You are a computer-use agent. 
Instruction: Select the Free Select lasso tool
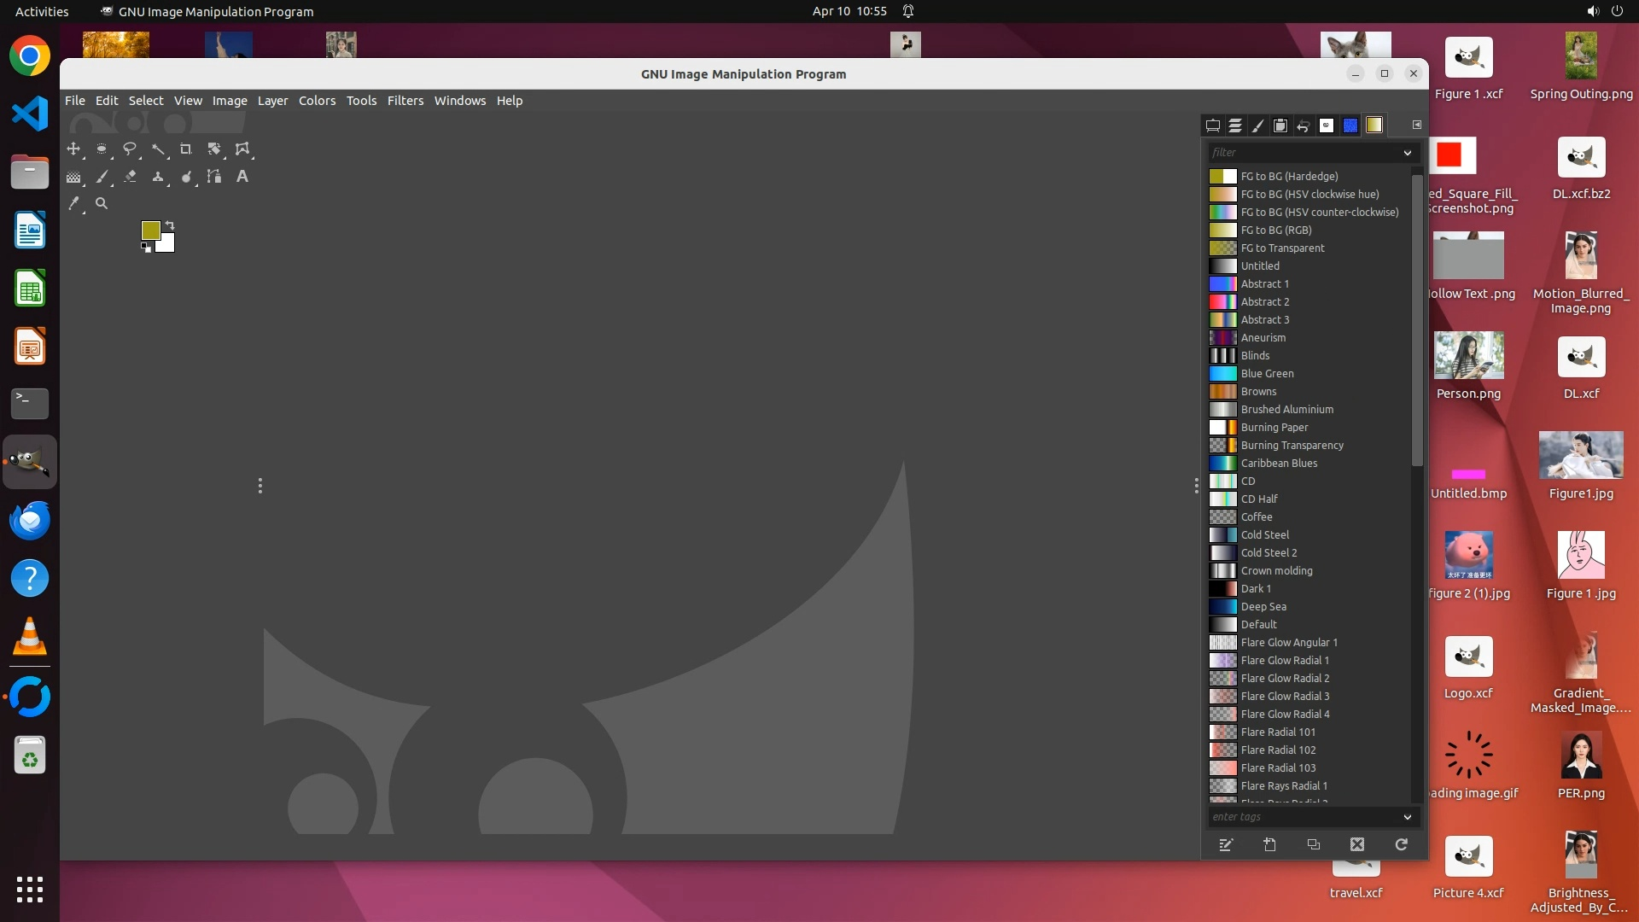[x=130, y=149]
